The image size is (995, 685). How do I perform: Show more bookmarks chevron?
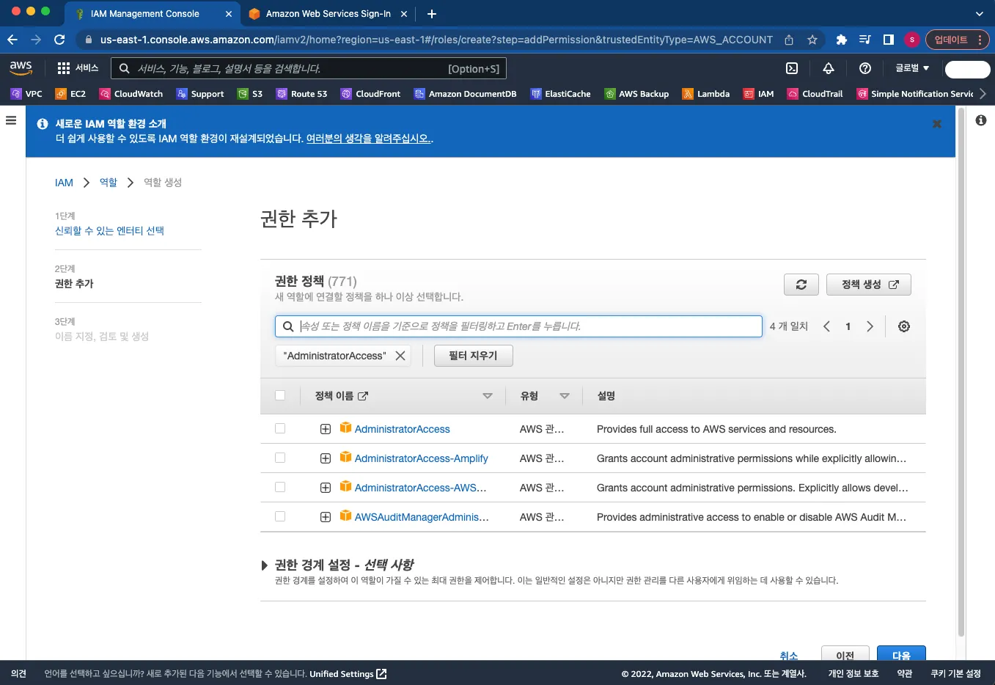pos(983,94)
